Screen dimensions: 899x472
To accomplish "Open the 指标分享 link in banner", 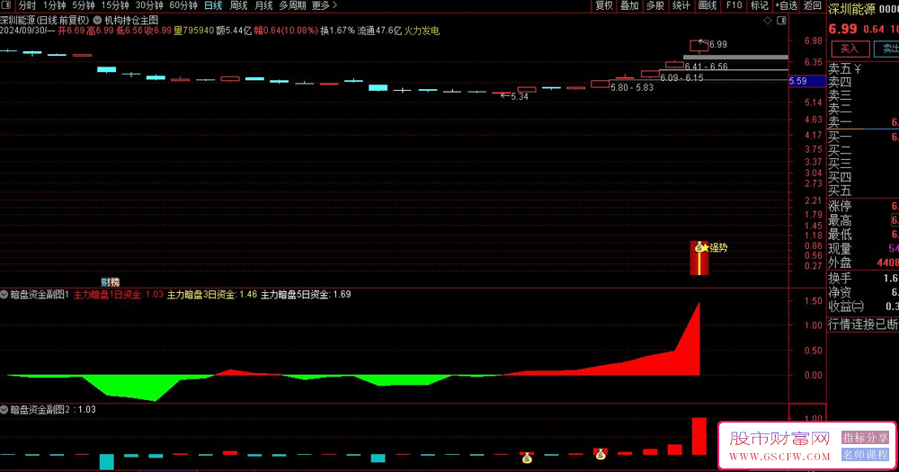I will (865, 438).
